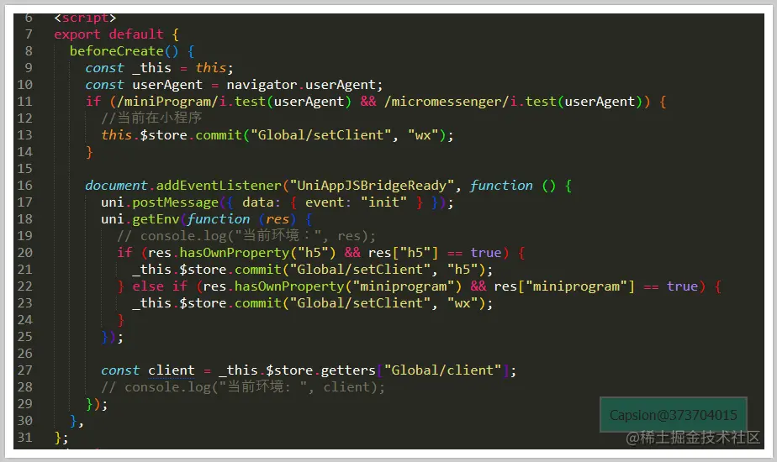Click the "document" identifier on line 16
The width and height of the screenshot is (777, 462).
tap(116, 186)
